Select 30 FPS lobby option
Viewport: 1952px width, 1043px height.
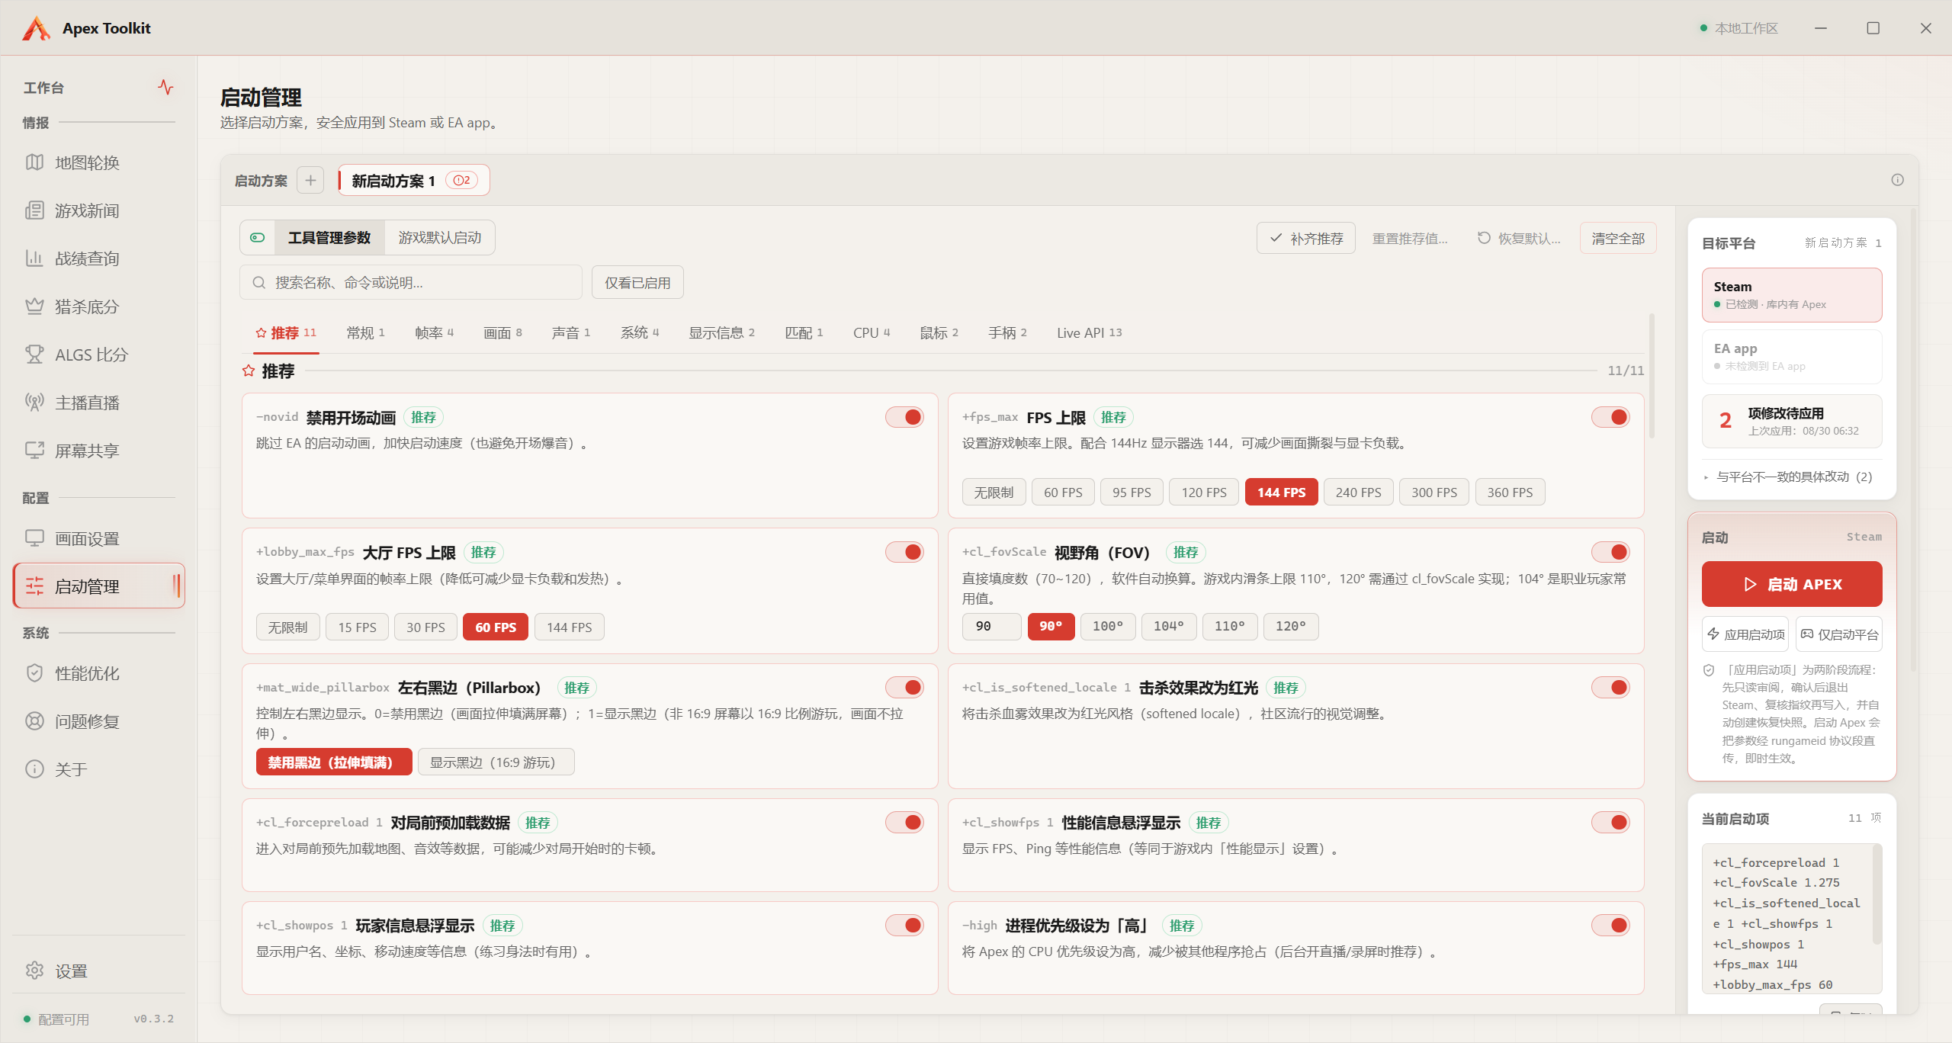(425, 627)
